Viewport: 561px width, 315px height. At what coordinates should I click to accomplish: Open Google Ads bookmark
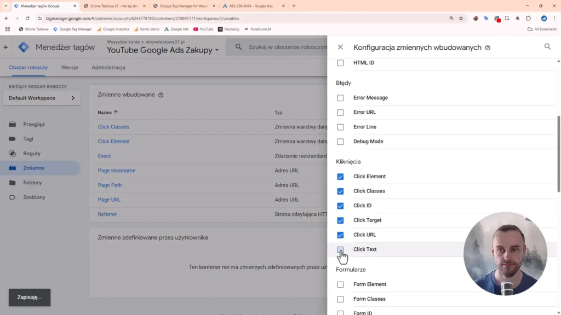click(176, 30)
